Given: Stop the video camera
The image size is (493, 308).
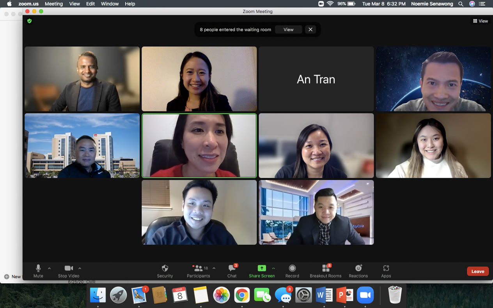Looking at the screenshot, I should tap(69, 268).
